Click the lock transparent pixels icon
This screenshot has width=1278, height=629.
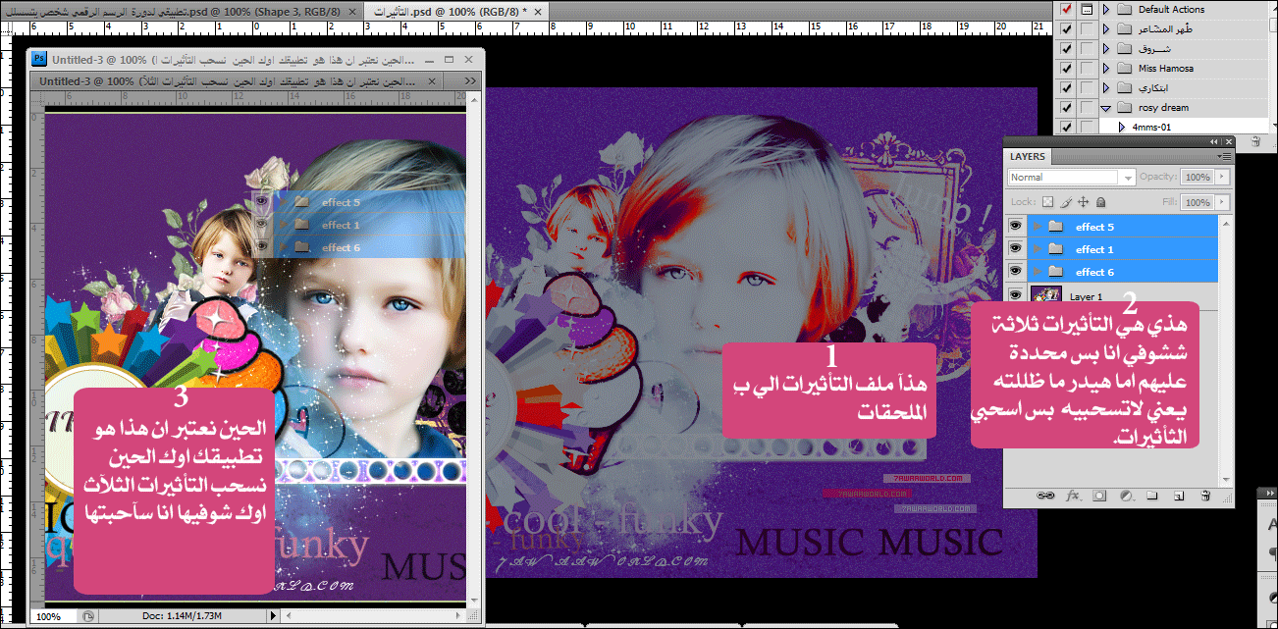tap(1047, 202)
